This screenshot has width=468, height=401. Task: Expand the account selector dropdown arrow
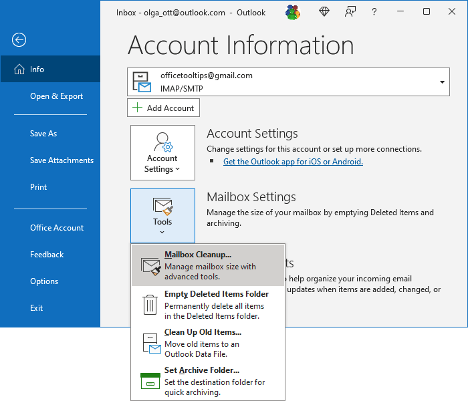click(442, 82)
